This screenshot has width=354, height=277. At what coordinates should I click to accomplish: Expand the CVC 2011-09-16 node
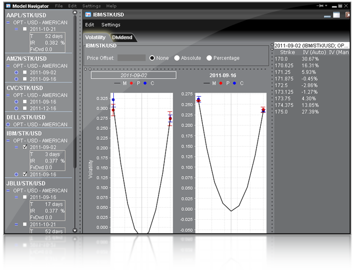click(16, 101)
